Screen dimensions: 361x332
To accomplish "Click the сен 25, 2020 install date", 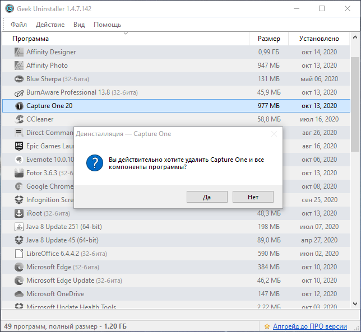I will 320,200.
